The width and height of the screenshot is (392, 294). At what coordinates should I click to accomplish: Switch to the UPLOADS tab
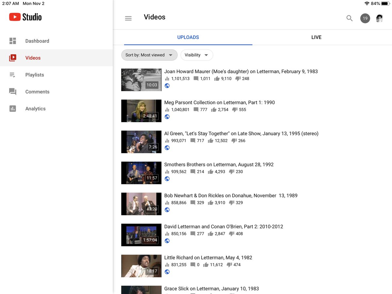[188, 37]
